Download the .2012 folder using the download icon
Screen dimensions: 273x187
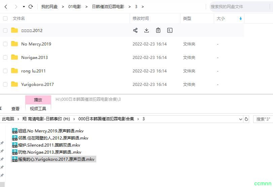coord(146,30)
